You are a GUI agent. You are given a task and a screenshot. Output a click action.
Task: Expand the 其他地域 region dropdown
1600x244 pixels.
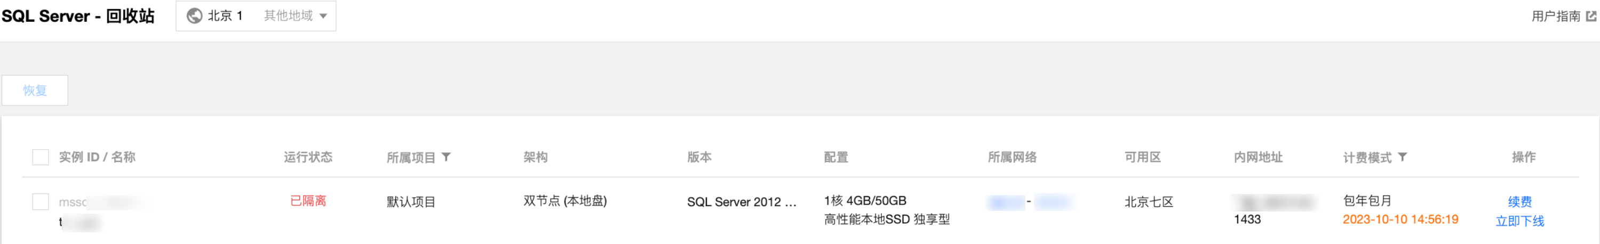[x=295, y=15]
